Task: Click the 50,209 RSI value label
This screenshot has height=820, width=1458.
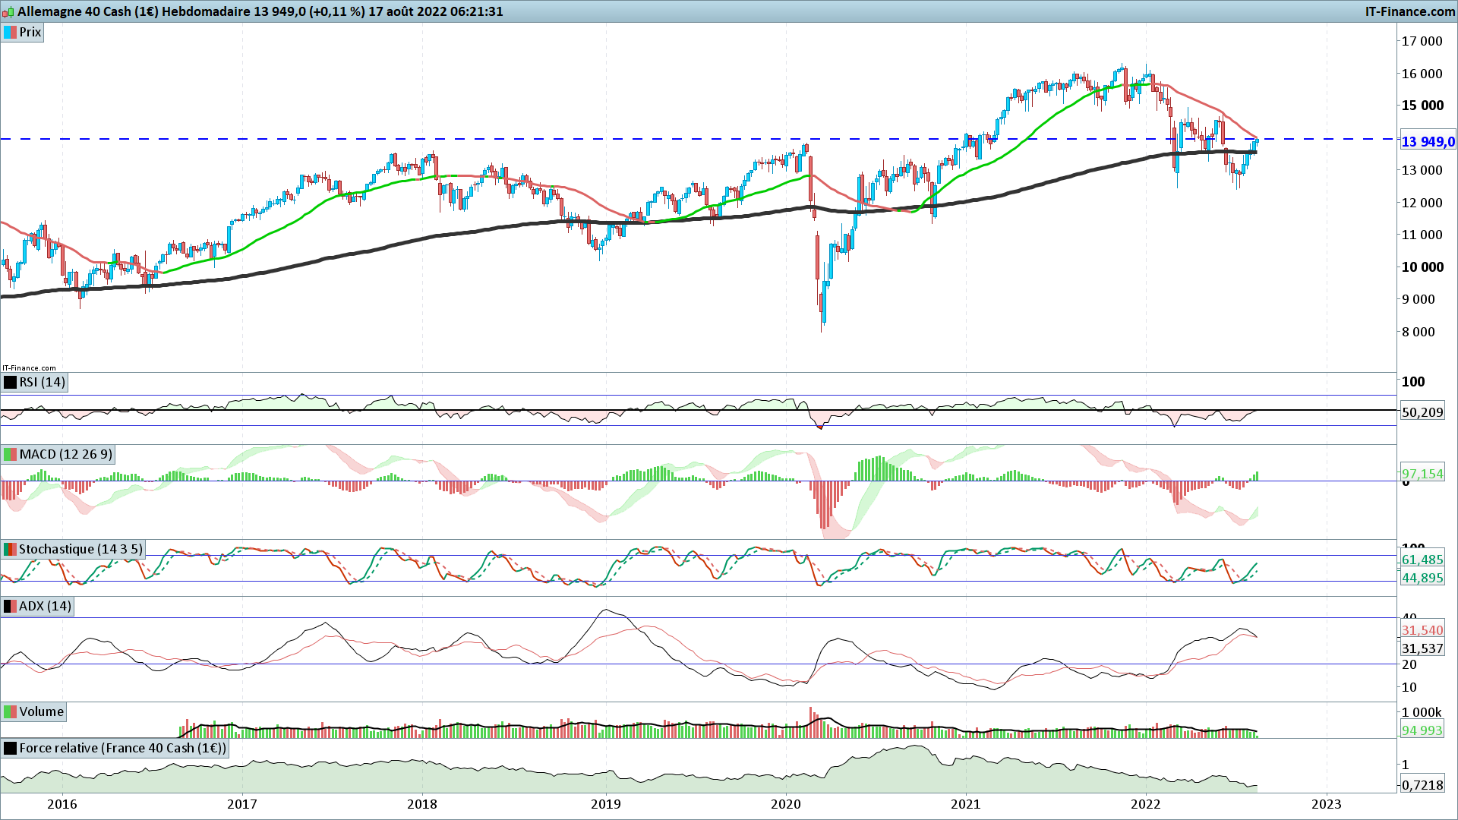Action: [1422, 412]
